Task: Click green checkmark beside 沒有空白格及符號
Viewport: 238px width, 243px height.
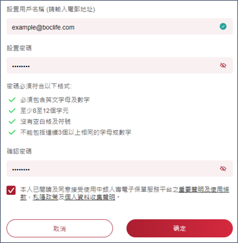Action: point(12,121)
